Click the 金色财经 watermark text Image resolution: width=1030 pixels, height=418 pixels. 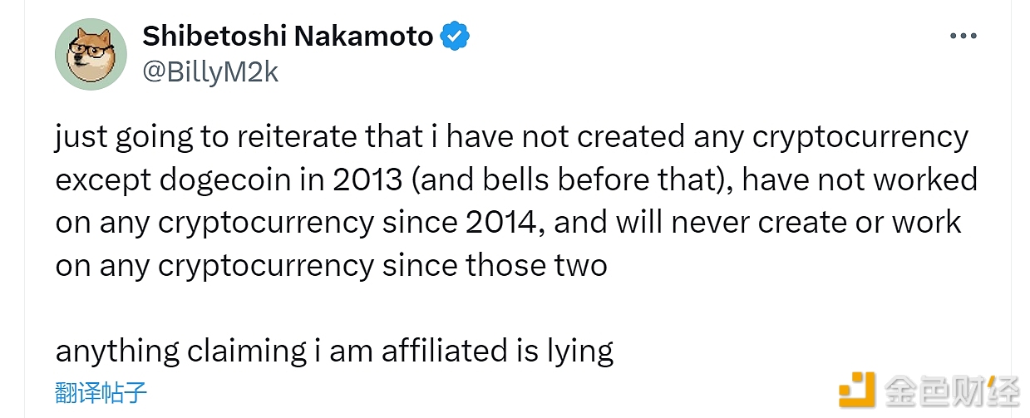click(951, 391)
